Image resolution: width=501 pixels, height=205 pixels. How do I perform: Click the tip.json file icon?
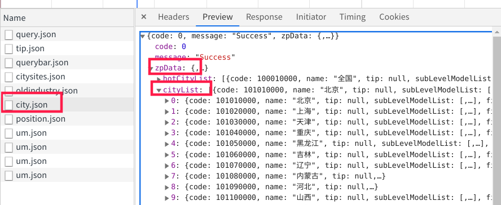[x=9, y=49]
